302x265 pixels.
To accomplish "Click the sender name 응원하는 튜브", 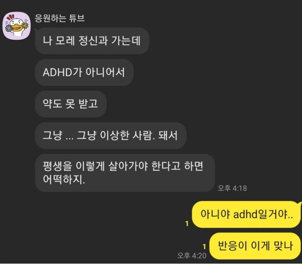I will click(x=60, y=18).
